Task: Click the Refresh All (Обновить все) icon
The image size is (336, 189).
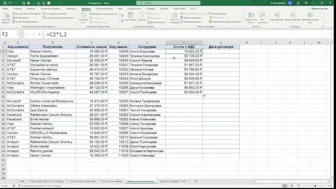Action: coord(83,15)
